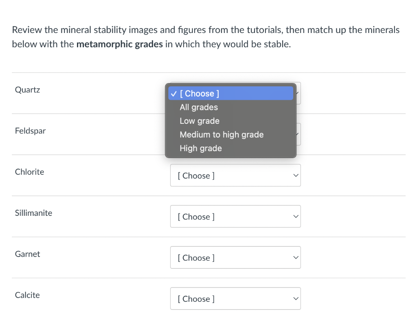Click the Garnet mineral label

pos(27,254)
